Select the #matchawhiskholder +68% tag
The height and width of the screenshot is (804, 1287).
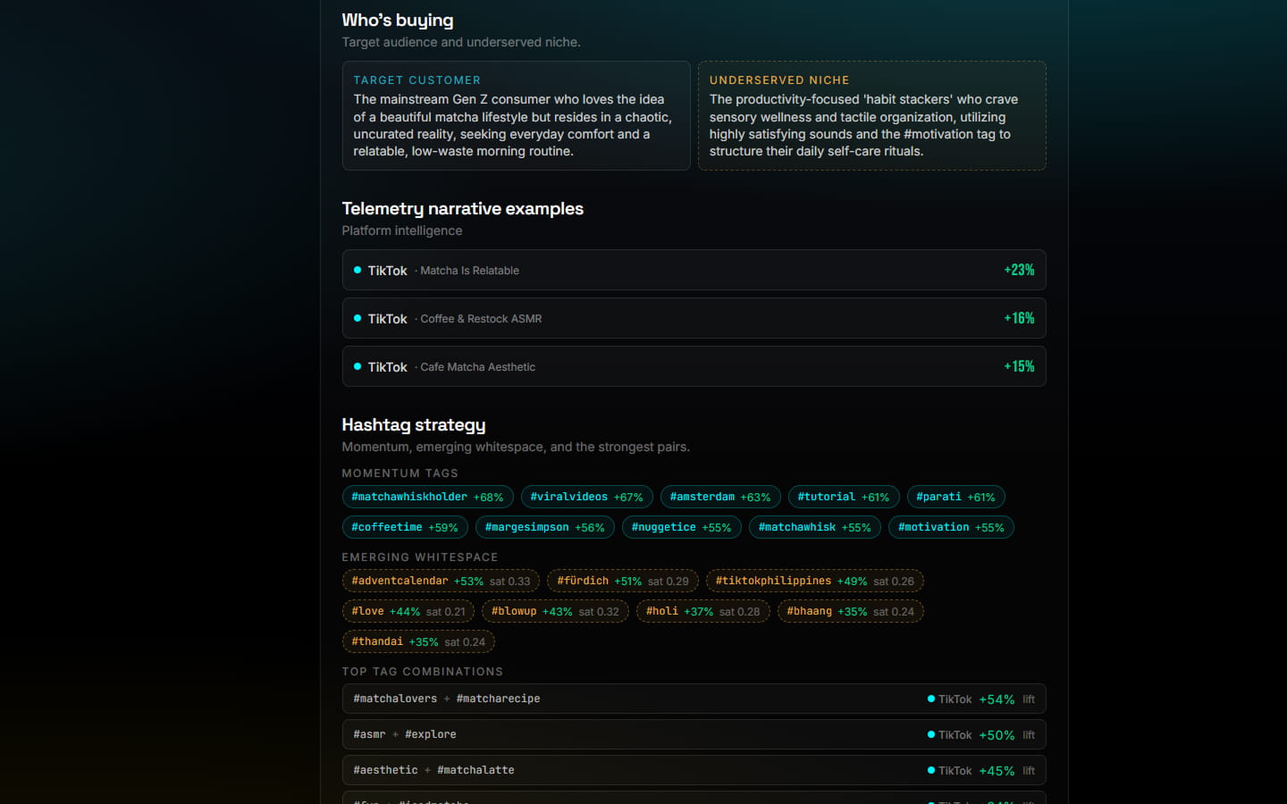point(427,497)
